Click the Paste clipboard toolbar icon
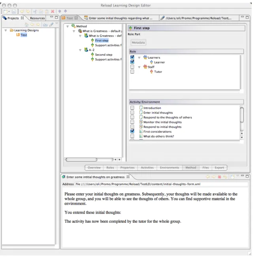Screen dimensions: 254x257 pos(47,11)
